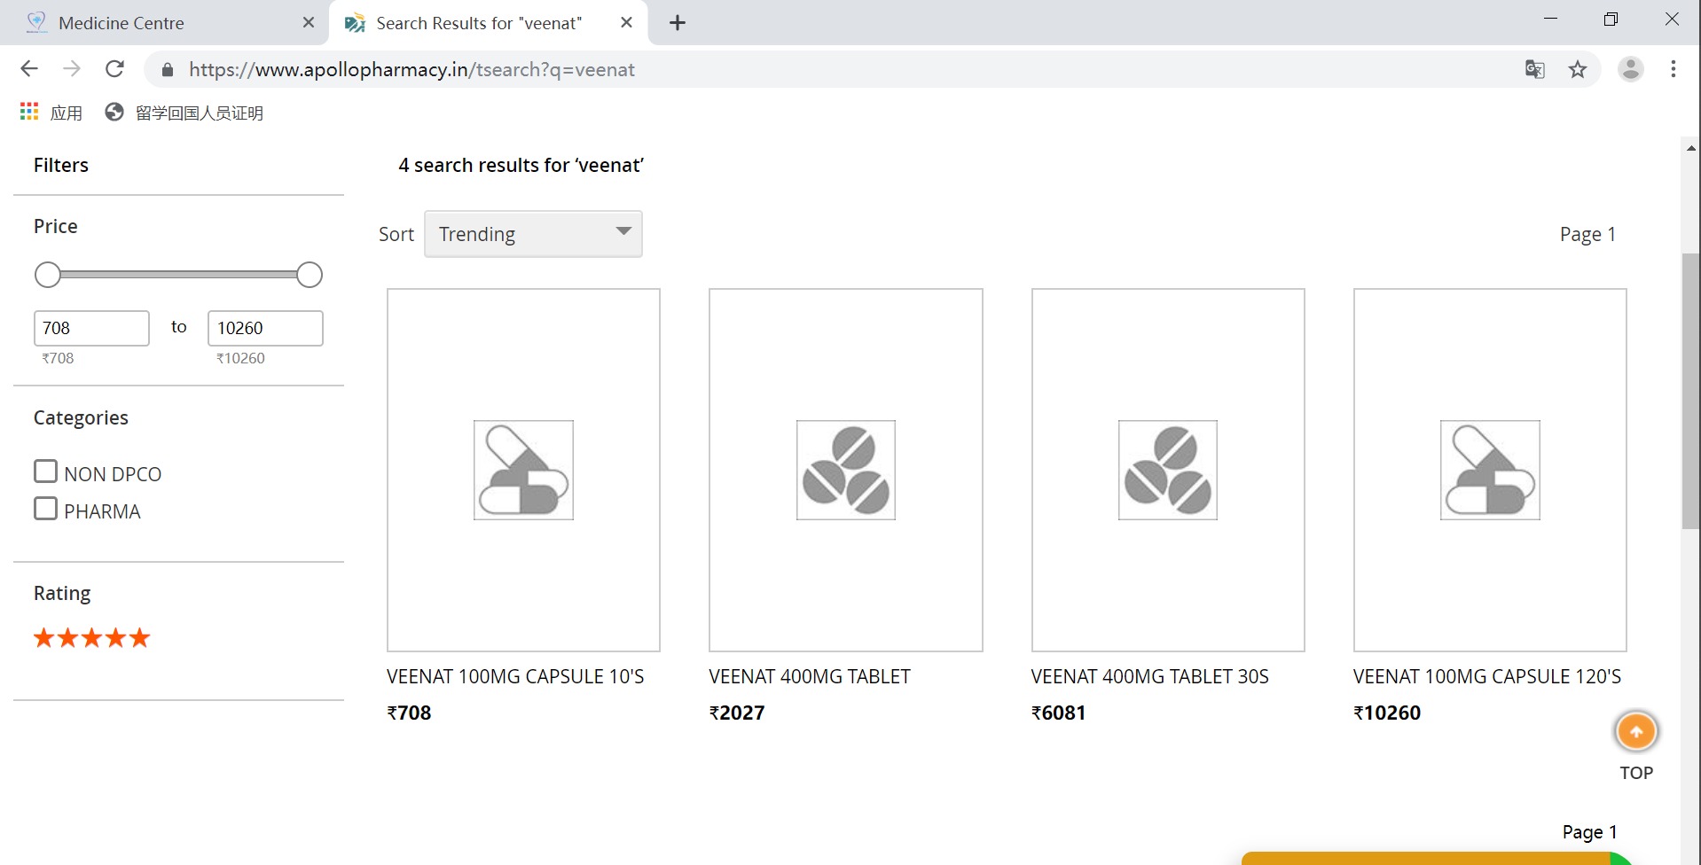Viewport: 1701px width, 865px height.
Task: Go forward with the browser arrow
Action: coord(72,69)
